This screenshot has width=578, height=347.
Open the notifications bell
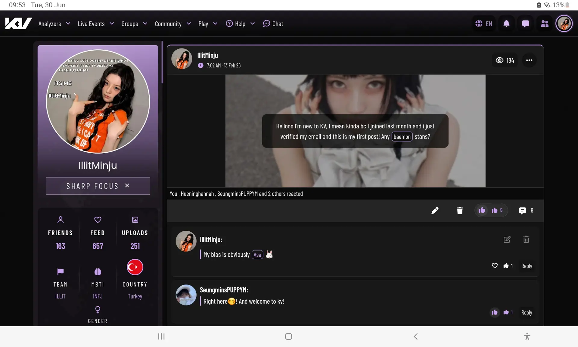pyautogui.click(x=506, y=23)
